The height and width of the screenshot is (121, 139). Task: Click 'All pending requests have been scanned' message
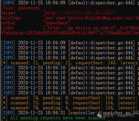pyautogui.click(x=58, y=118)
